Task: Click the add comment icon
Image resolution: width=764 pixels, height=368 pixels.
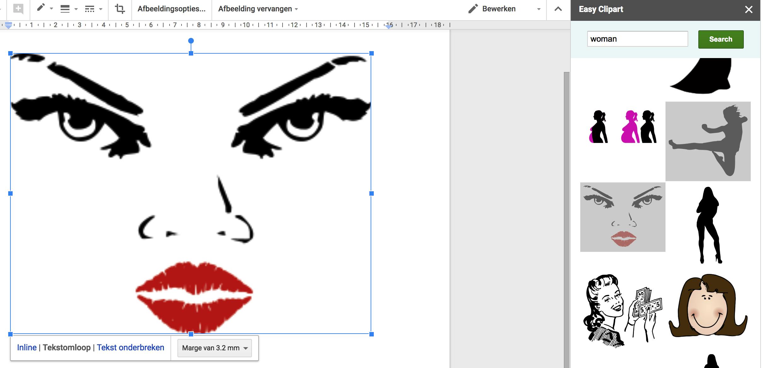Action: pos(18,9)
